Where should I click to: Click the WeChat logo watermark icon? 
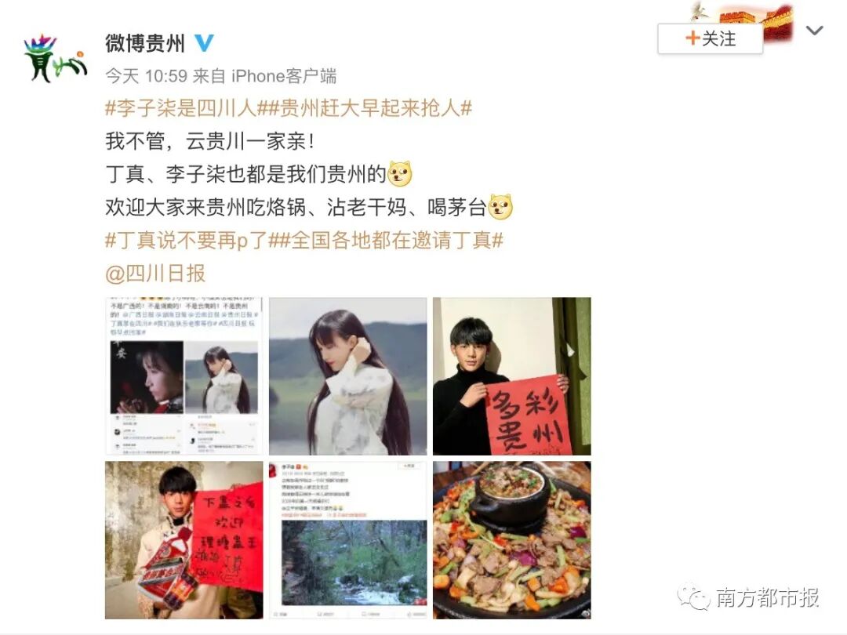pyautogui.click(x=693, y=597)
